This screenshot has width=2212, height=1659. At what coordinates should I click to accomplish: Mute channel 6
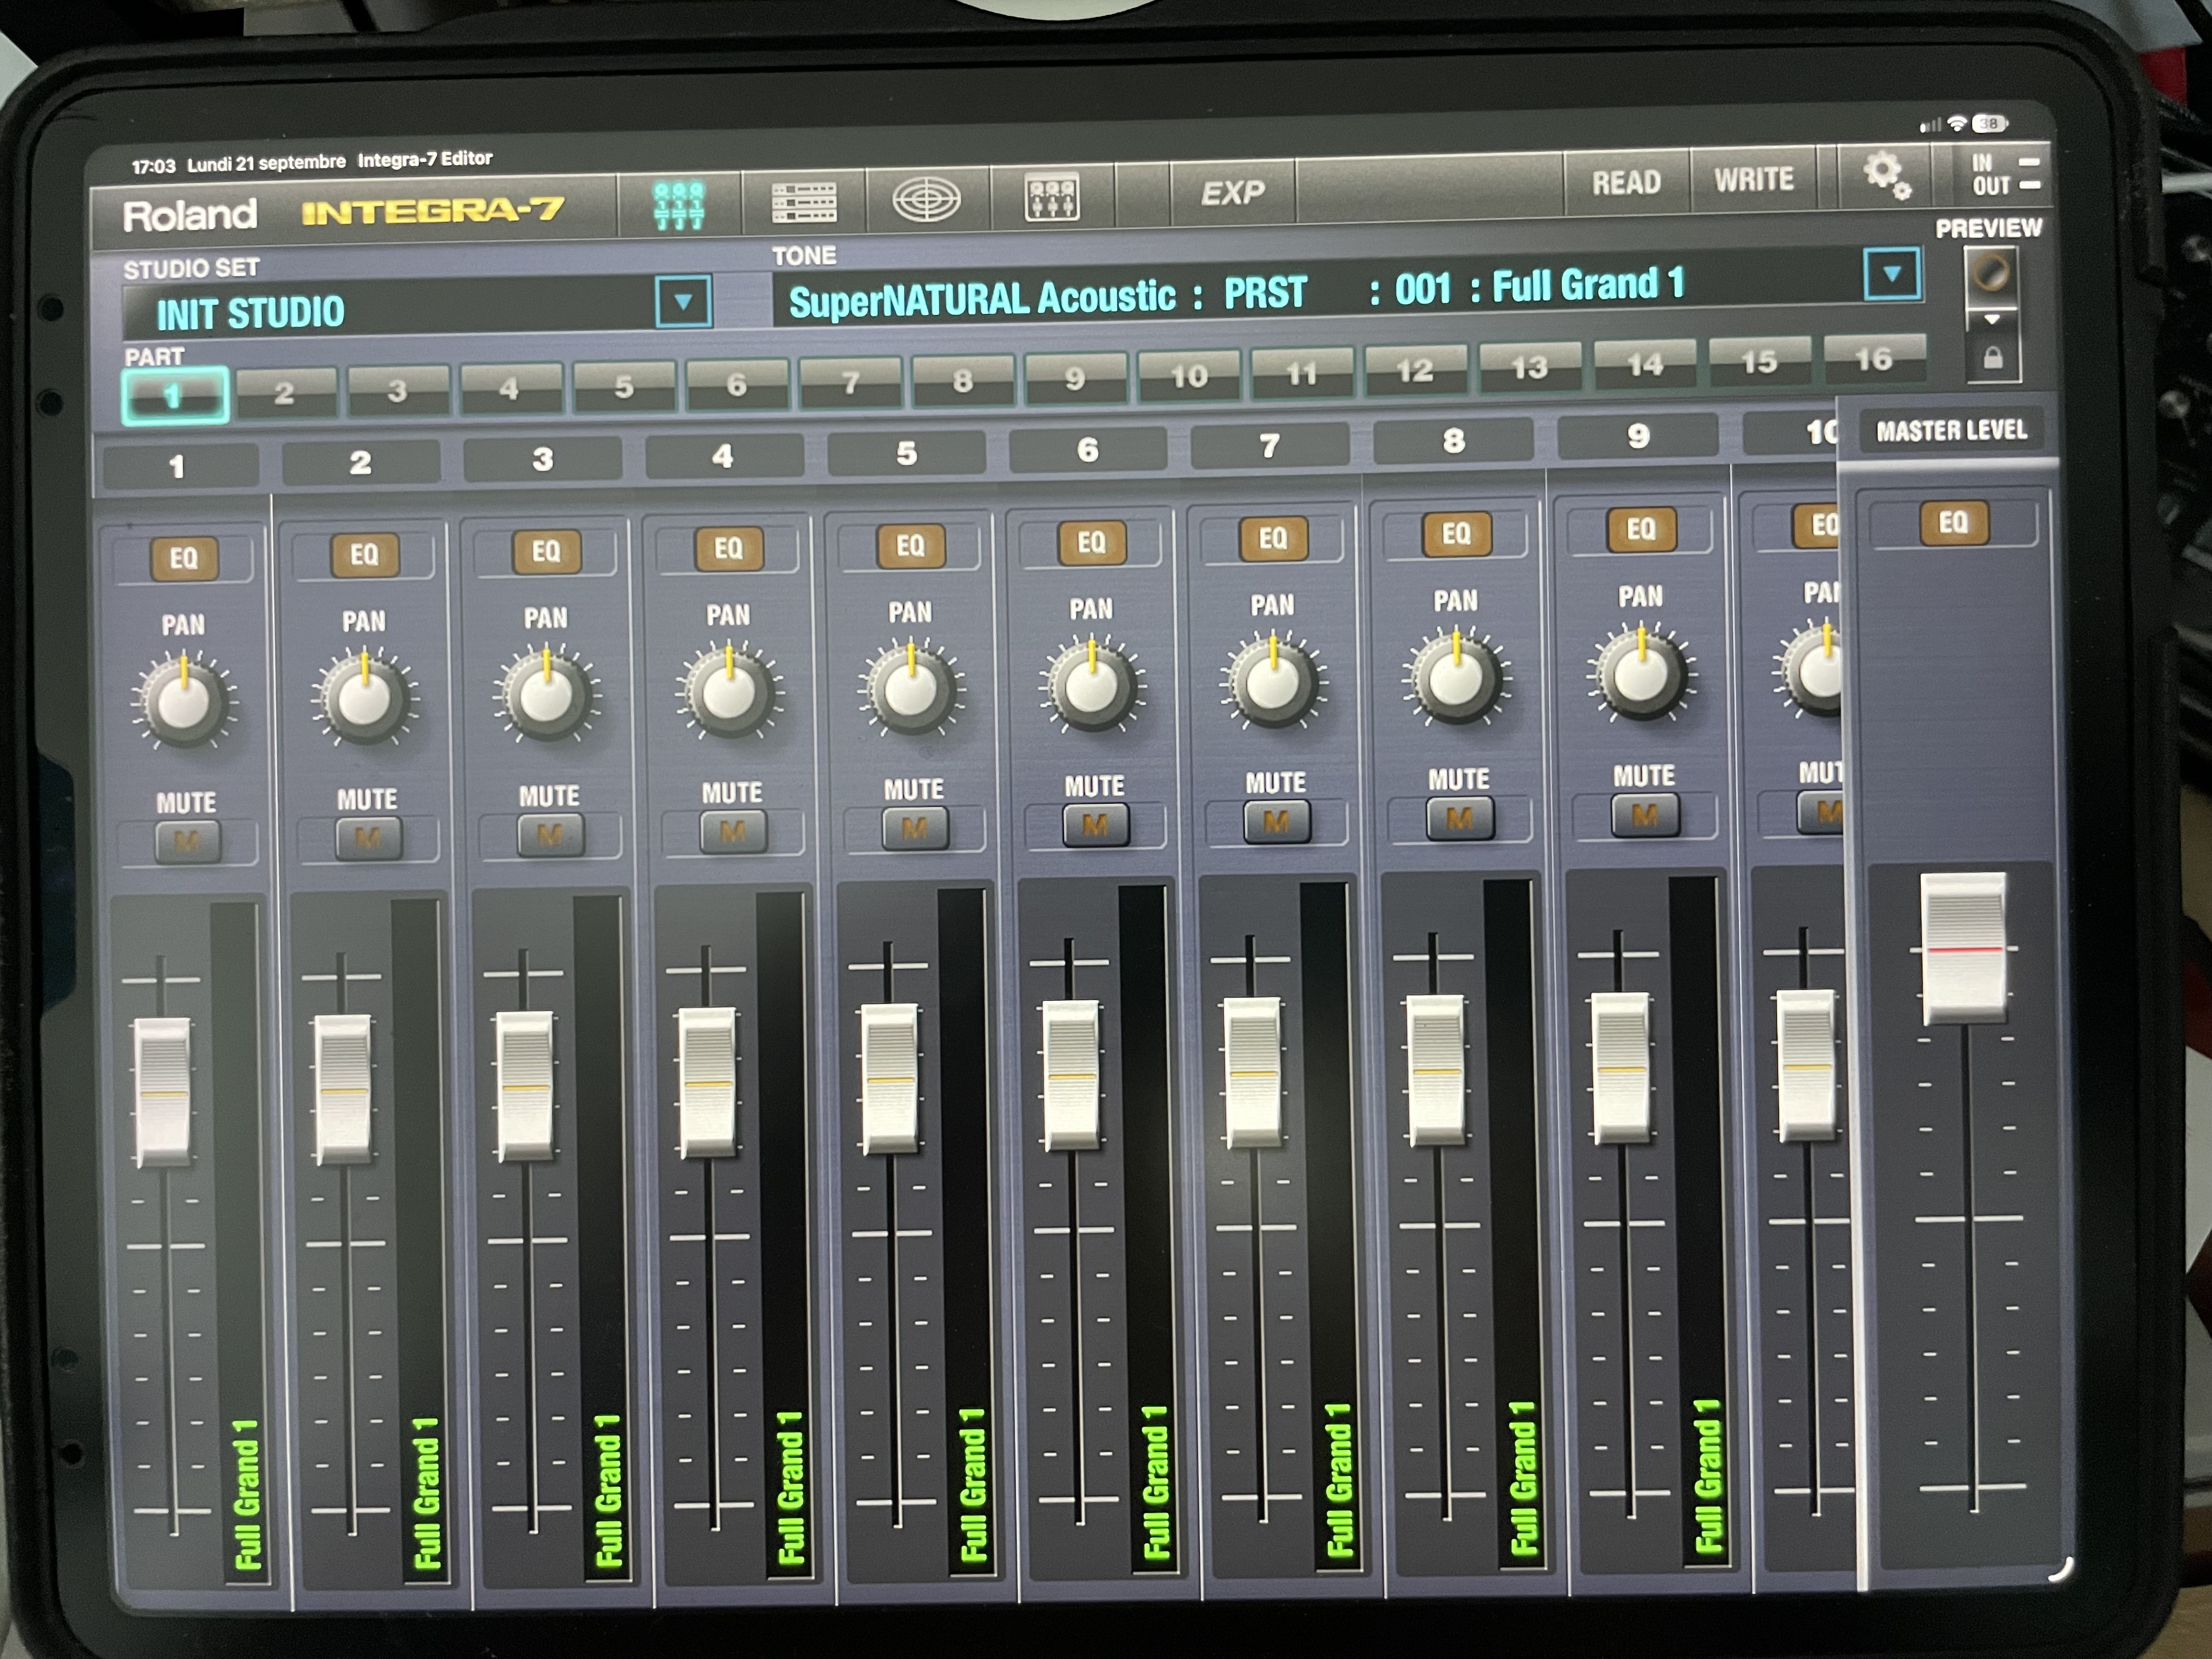[x=1096, y=825]
